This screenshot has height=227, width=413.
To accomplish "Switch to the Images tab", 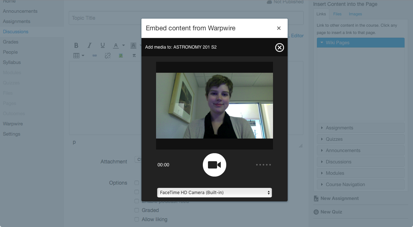I will (355, 14).
